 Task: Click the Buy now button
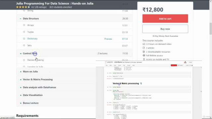[165, 29]
